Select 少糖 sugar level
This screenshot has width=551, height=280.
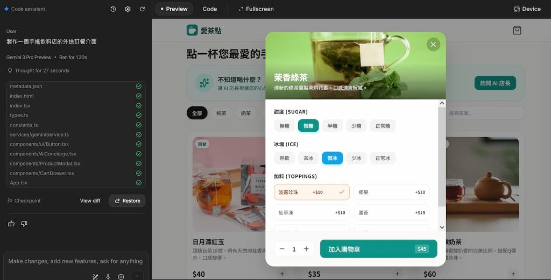click(356, 126)
